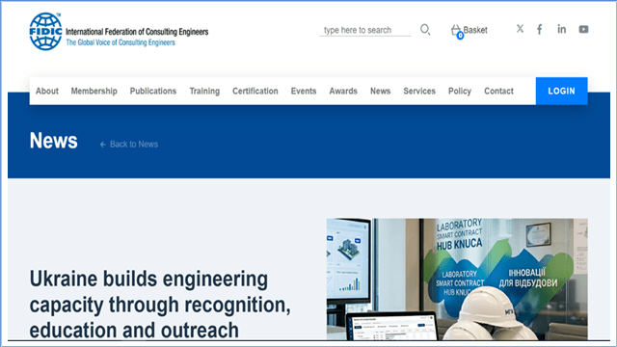Focus the 'type here to search' field
The image size is (617, 347).
[364, 30]
